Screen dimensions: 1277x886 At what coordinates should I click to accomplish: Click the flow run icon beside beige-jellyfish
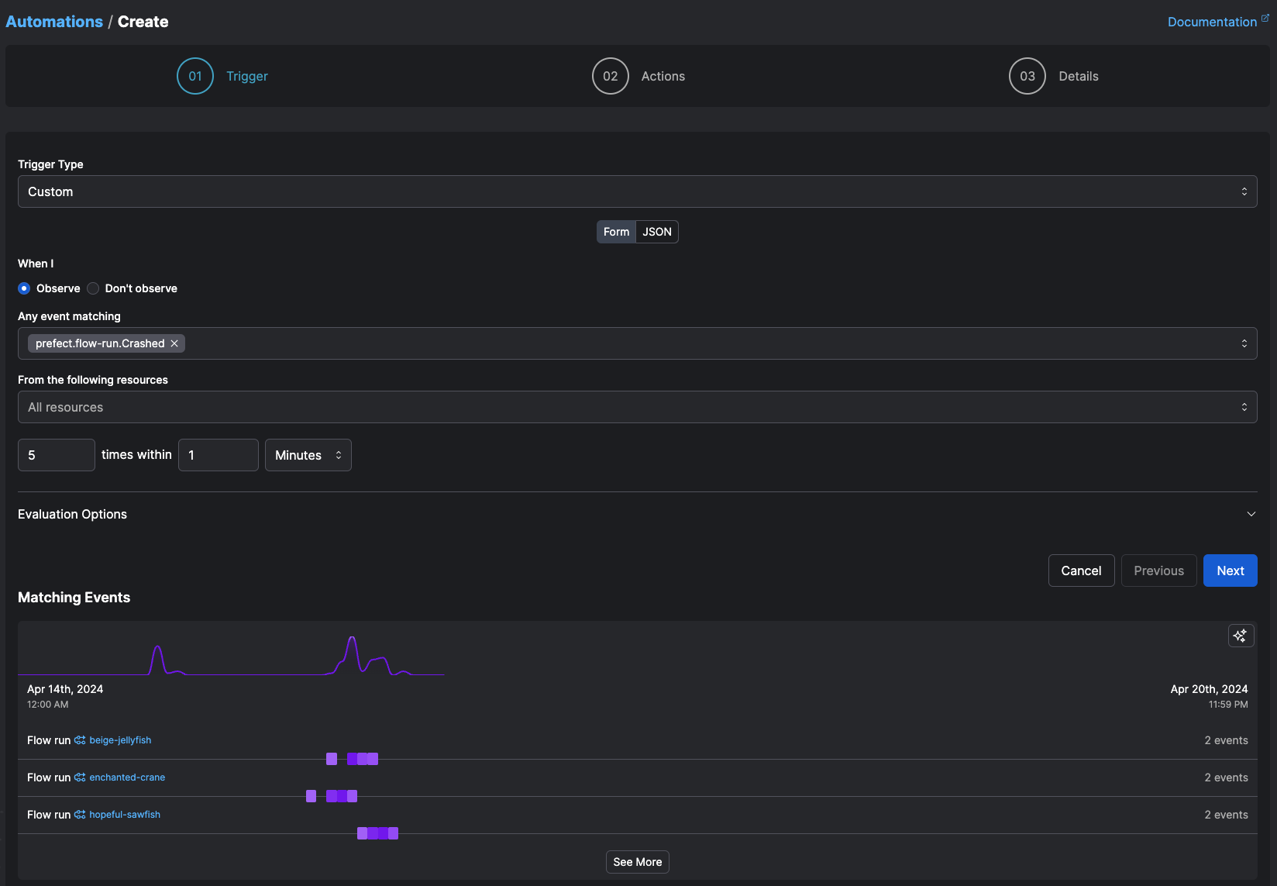(78, 740)
